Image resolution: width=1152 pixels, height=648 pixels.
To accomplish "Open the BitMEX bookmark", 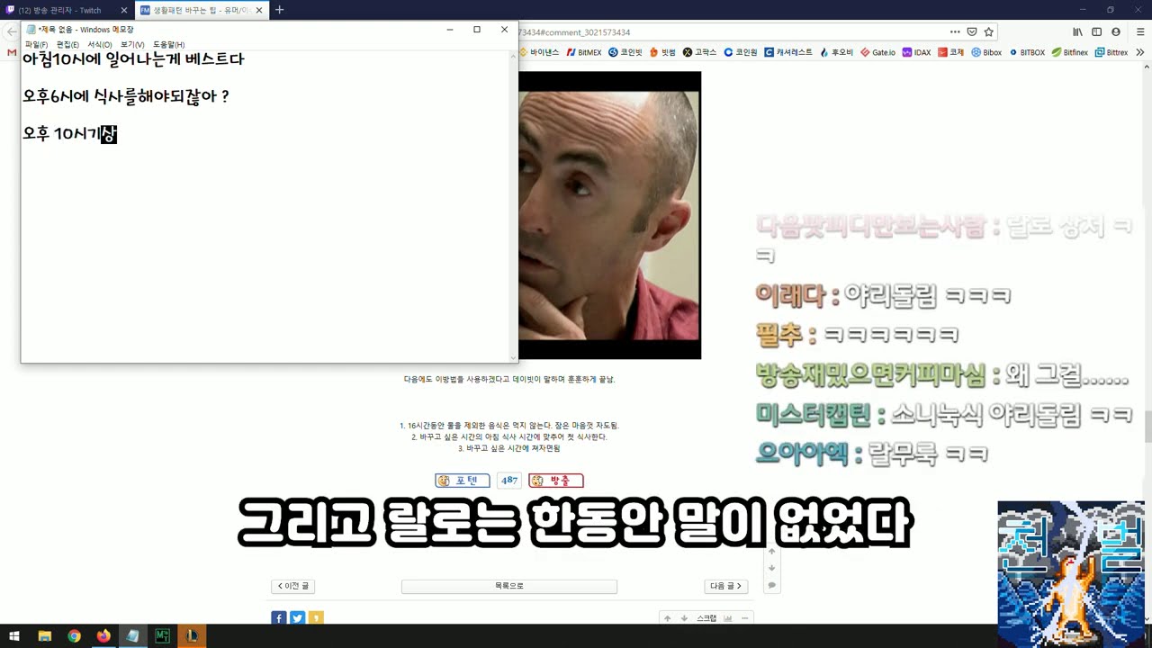I will click(x=583, y=52).
